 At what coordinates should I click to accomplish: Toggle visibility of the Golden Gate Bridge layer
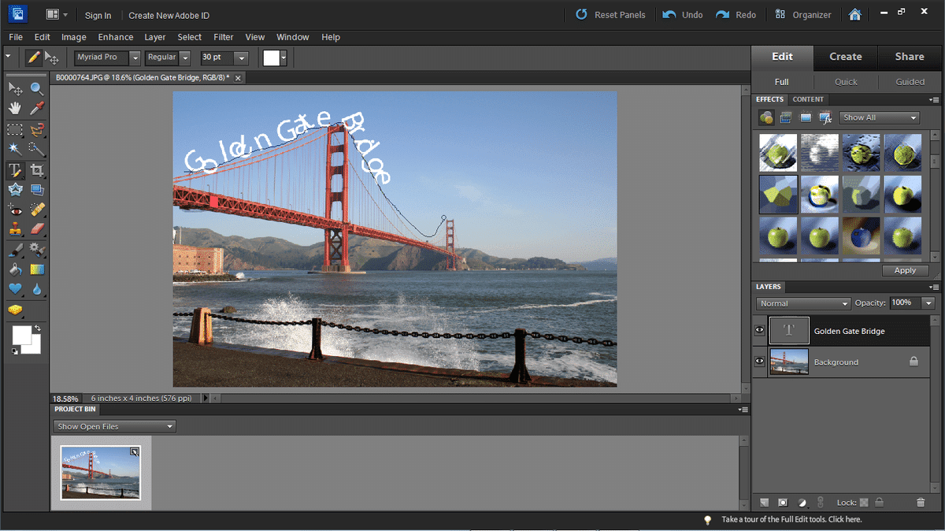pos(759,329)
